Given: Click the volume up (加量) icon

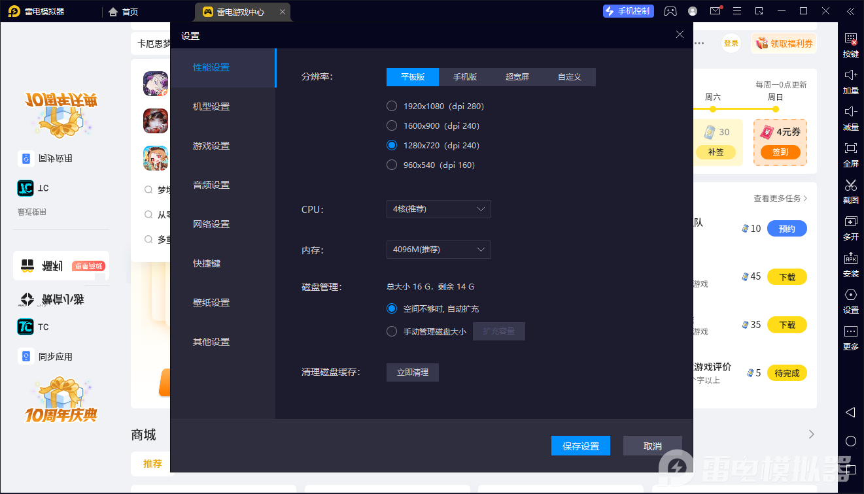Looking at the screenshot, I should [x=850, y=81].
